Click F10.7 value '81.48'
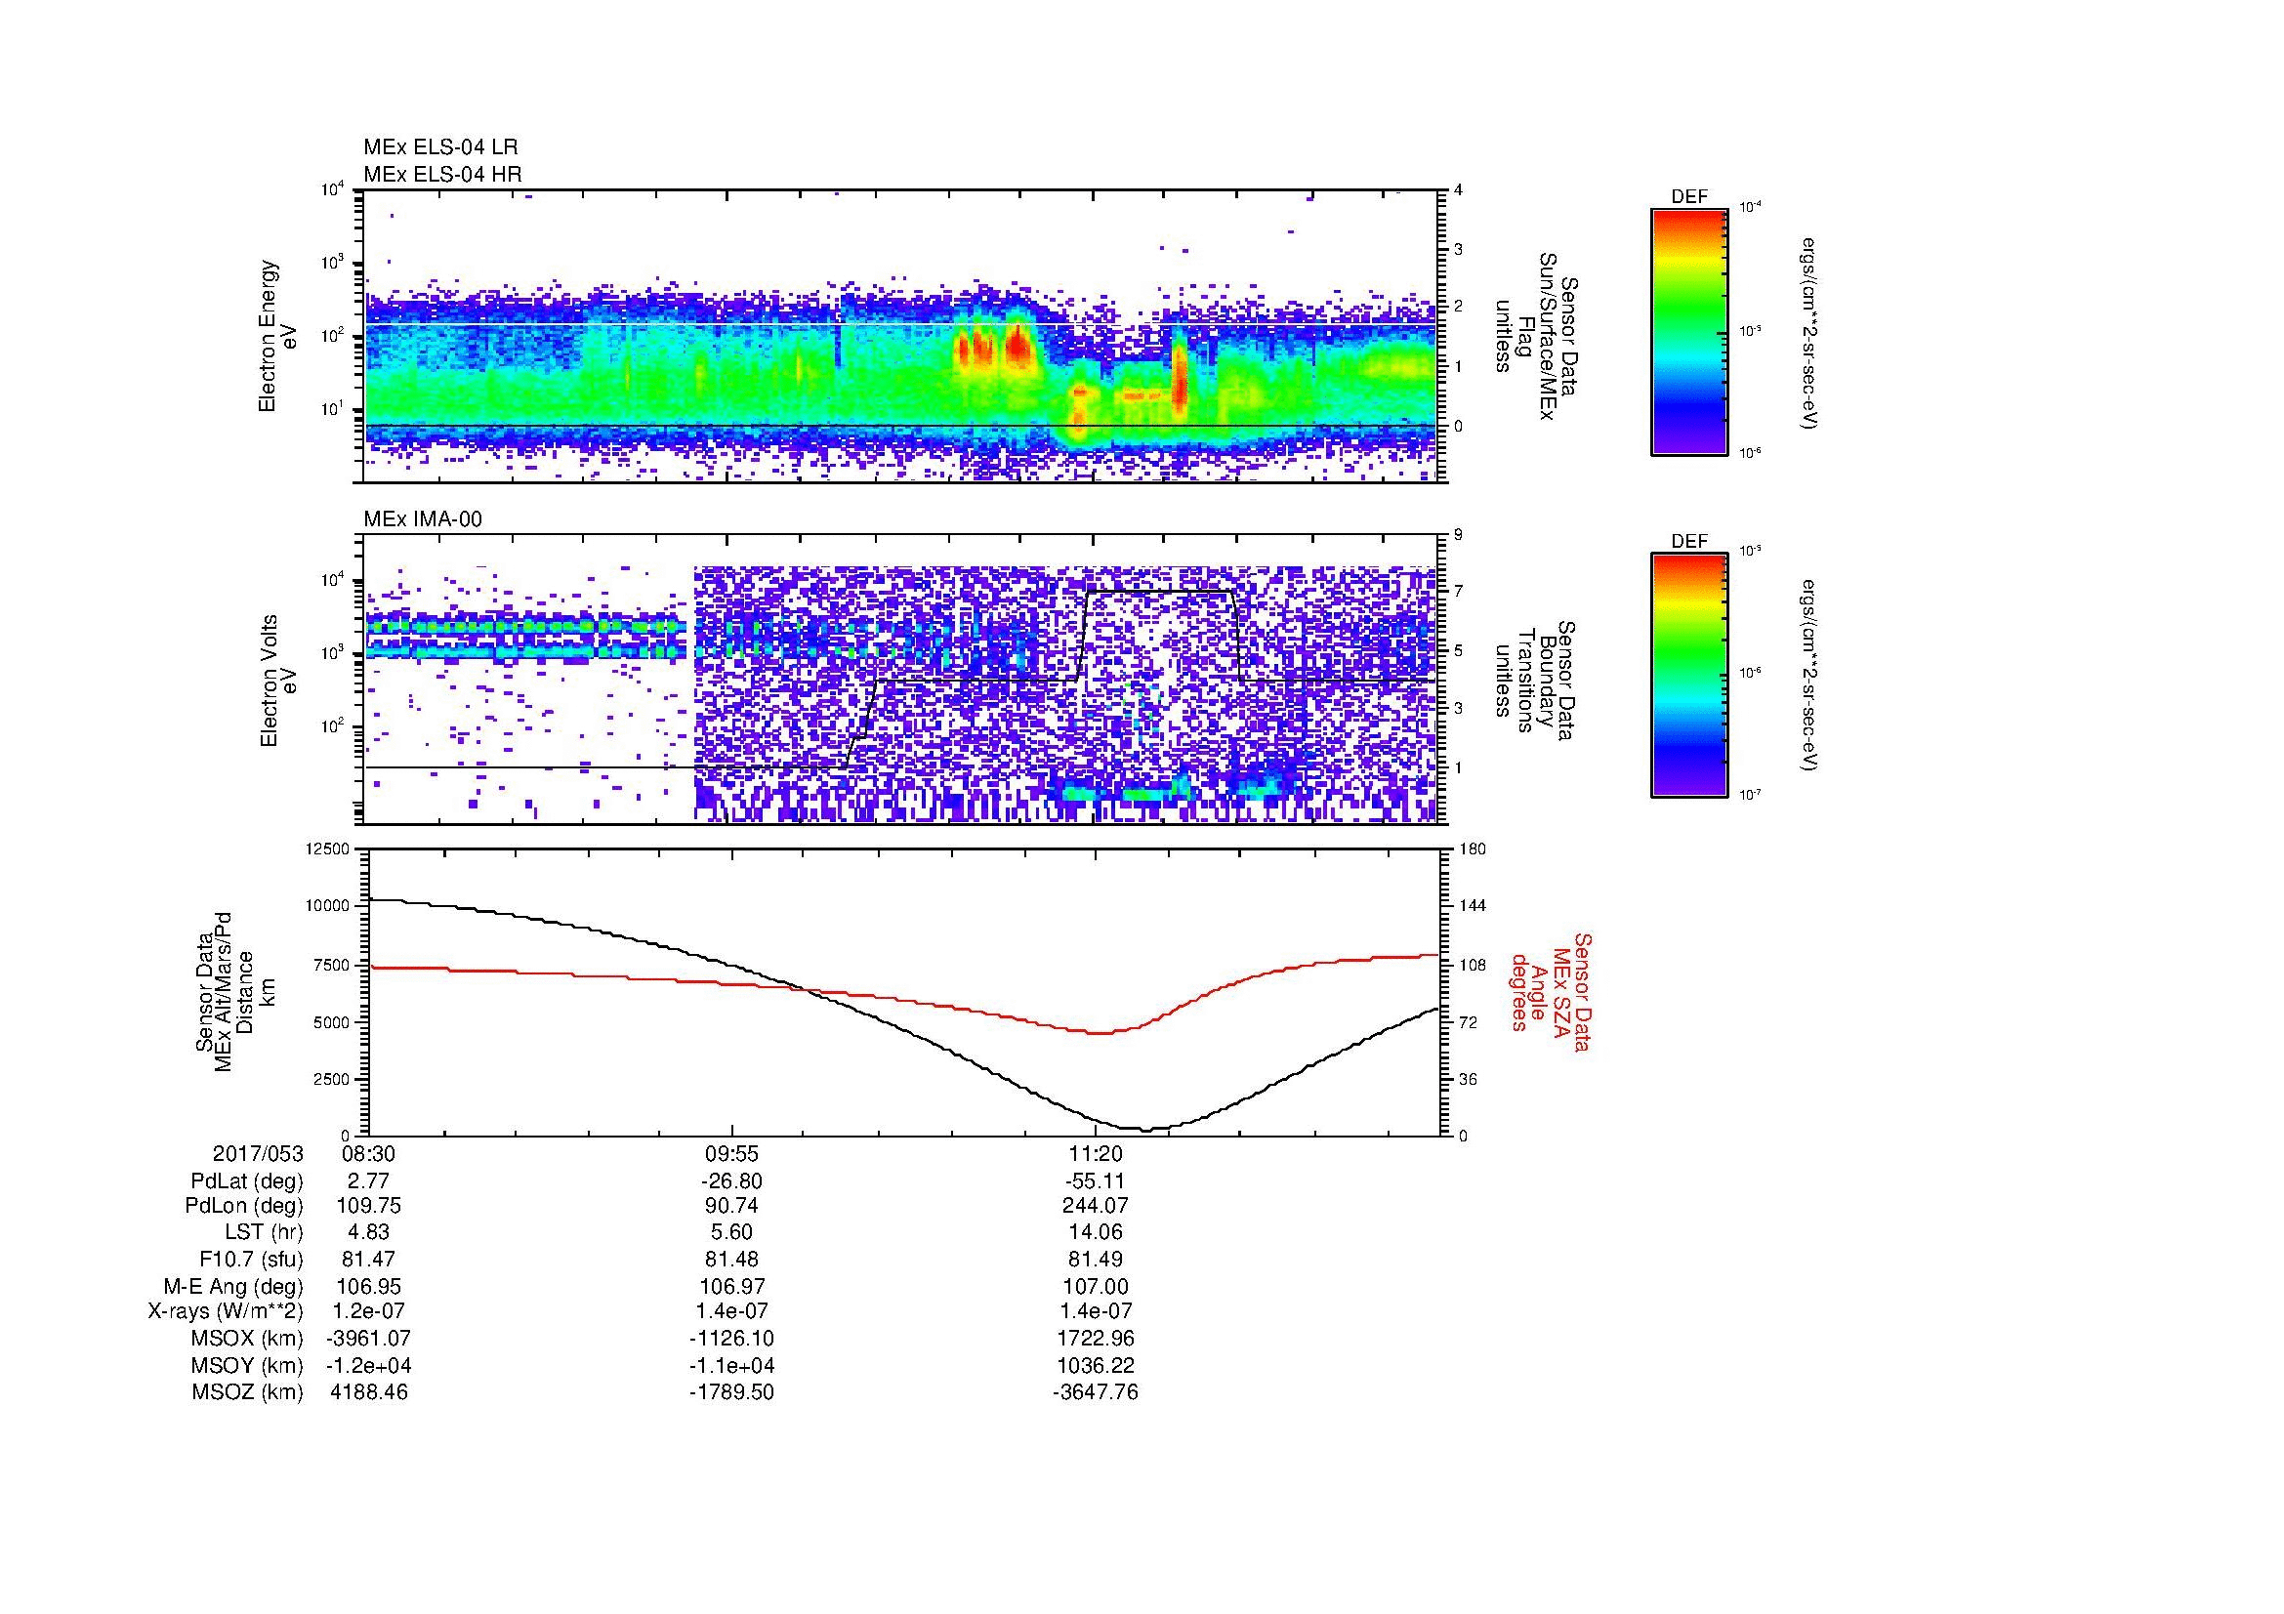The image size is (2284, 1614). tap(731, 1259)
